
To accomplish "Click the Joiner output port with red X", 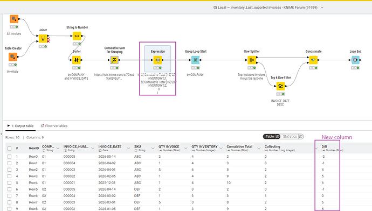I will [49, 40].
